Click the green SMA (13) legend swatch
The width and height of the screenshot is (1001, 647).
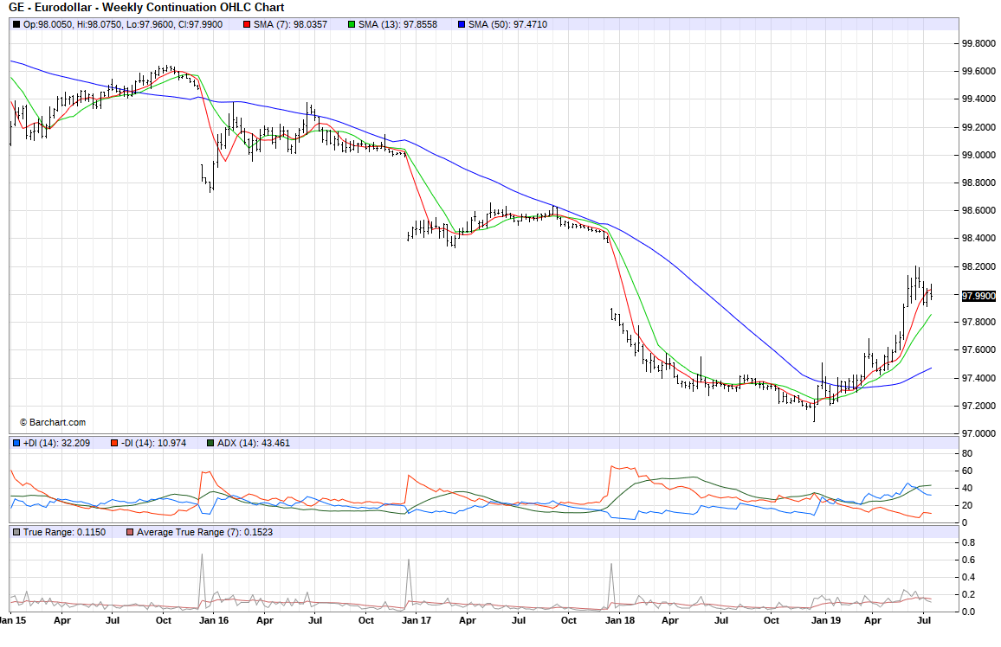(x=352, y=25)
